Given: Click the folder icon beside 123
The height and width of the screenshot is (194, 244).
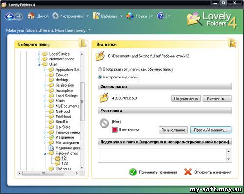Looking at the screenshot, I should (x=57, y=163).
